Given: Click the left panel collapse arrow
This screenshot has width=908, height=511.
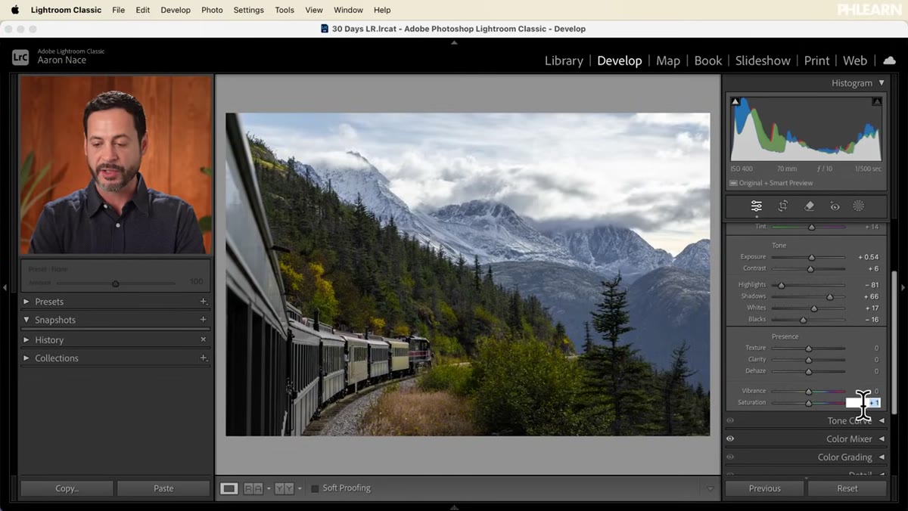Looking at the screenshot, I should [x=5, y=287].
